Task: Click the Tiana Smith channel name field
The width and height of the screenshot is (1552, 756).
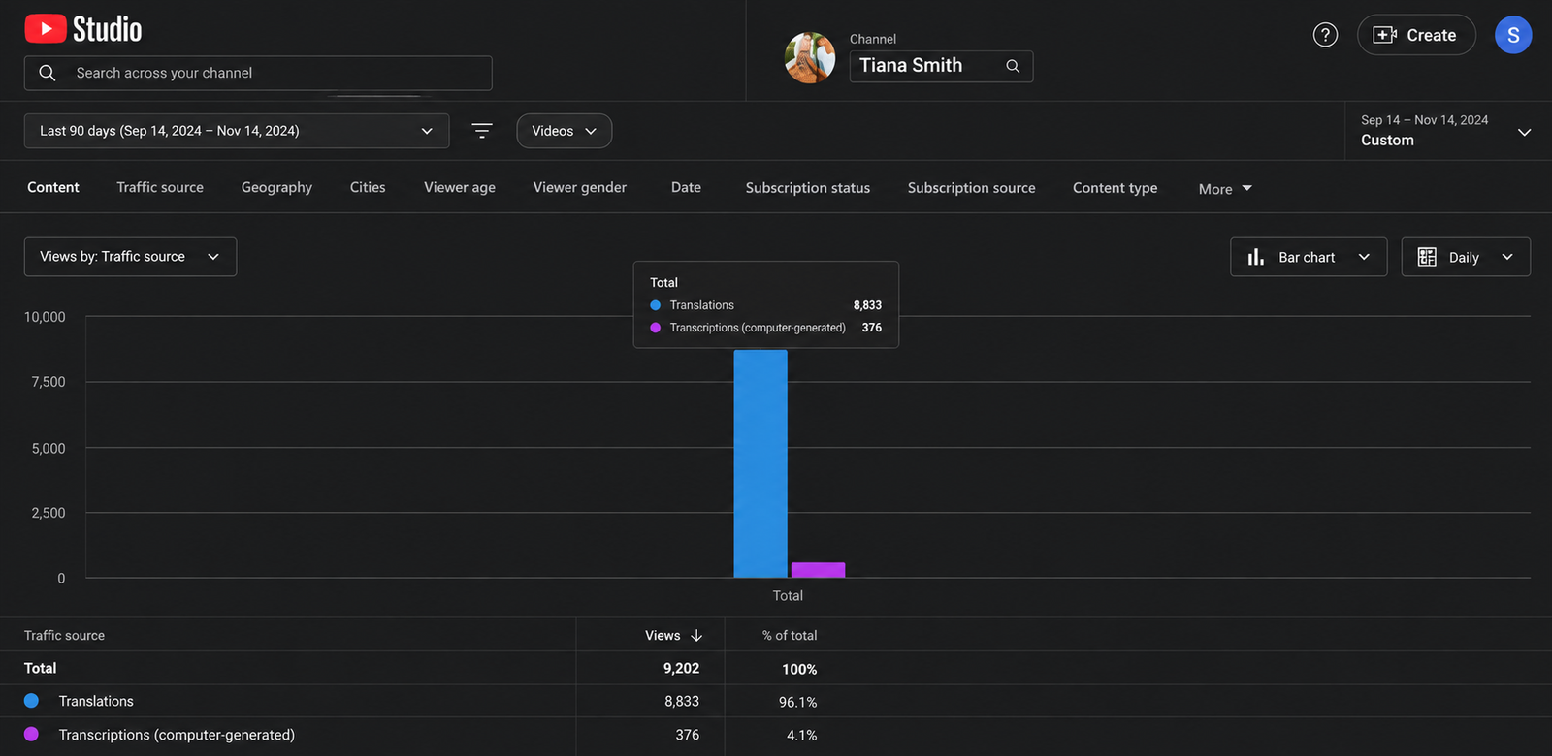Action: point(941,66)
